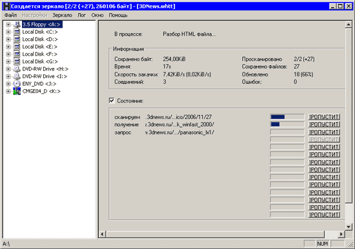Click the speed value 7,42KiB/s
Viewport: 355px width, 249px height.
click(x=174, y=74)
